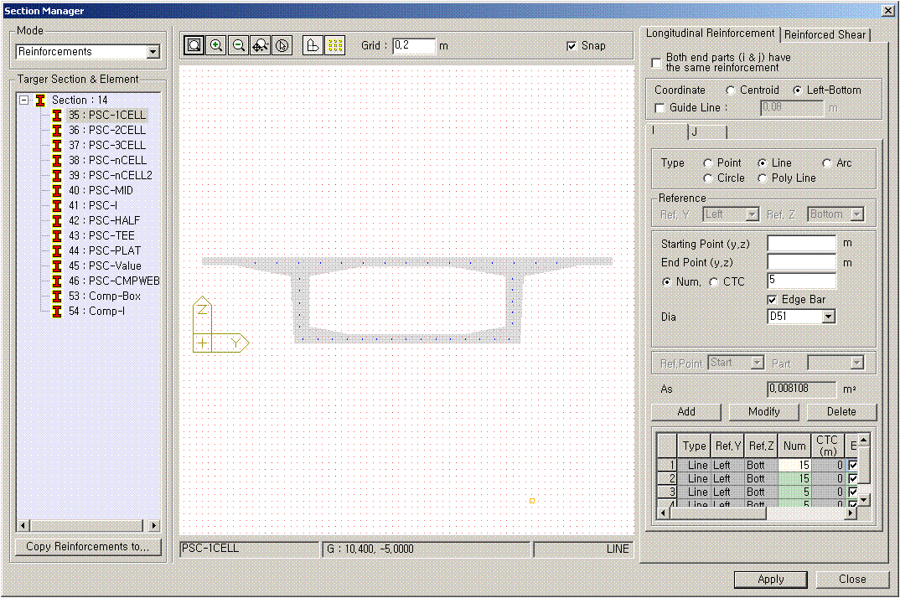Toggle the axis display icon
This screenshot has width=900, height=598.
point(313,45)
